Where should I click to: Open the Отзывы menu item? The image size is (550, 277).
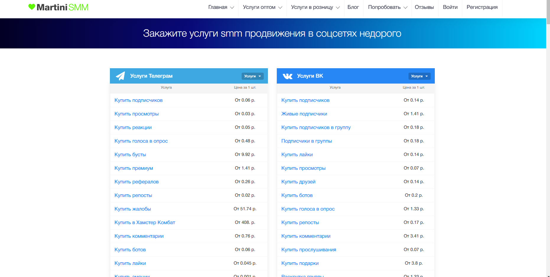424,7
